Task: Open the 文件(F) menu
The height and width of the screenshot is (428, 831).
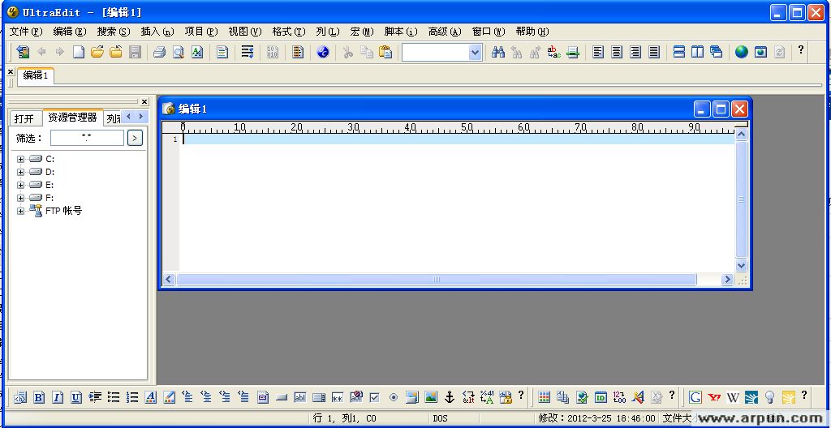Action: (x=25, y=32)
